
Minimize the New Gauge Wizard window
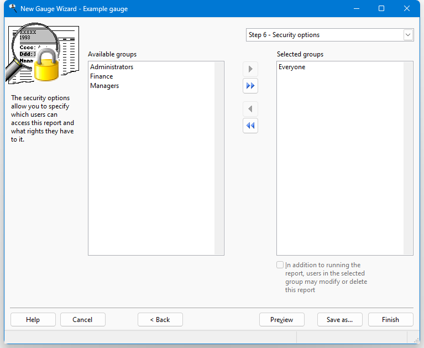pyautogui.click(x=357, y=8)
